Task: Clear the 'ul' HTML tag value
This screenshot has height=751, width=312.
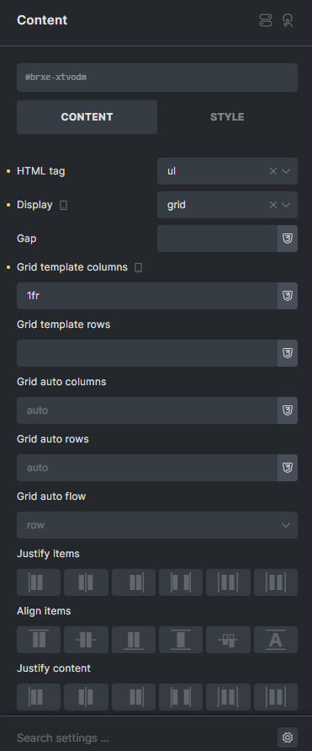Action: (273, 171)
